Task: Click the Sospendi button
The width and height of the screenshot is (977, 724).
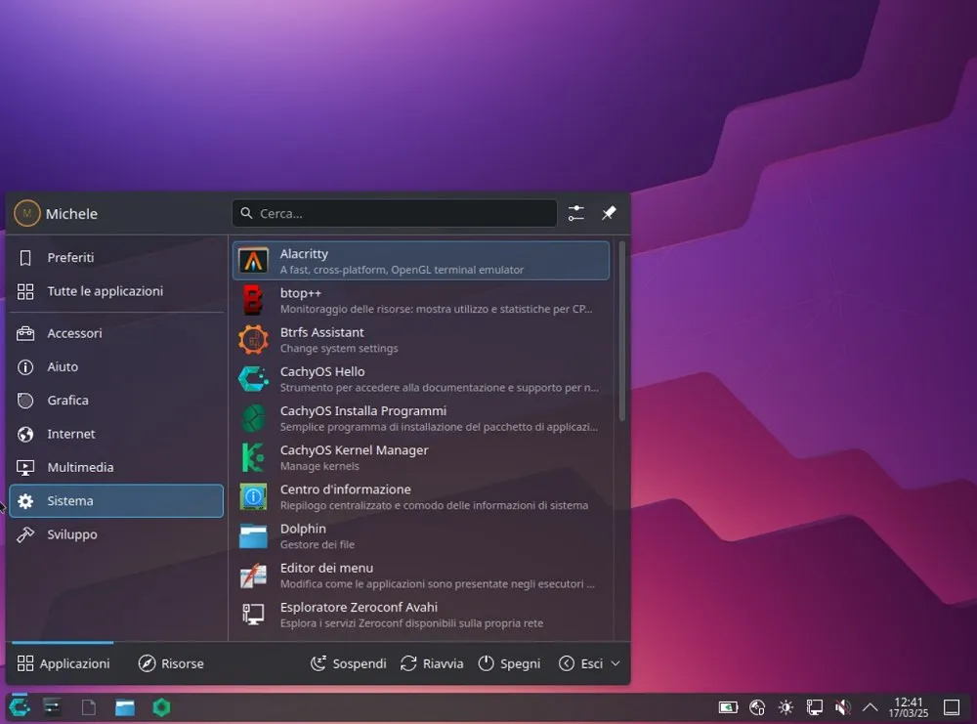Action: coord(349,662)
